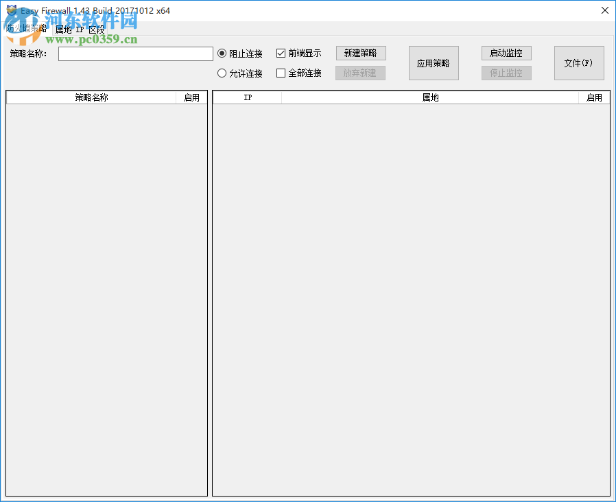Enable the 全部连接 checkbox

(279, 73)
